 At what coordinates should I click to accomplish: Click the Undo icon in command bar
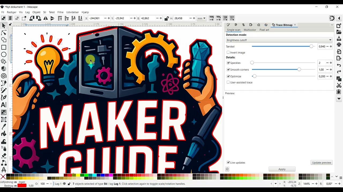click(x=339, y=65)
